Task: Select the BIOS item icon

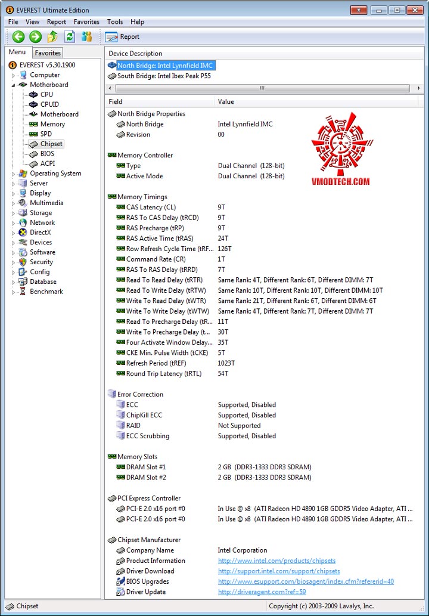Action: click(x=33, y=154)
